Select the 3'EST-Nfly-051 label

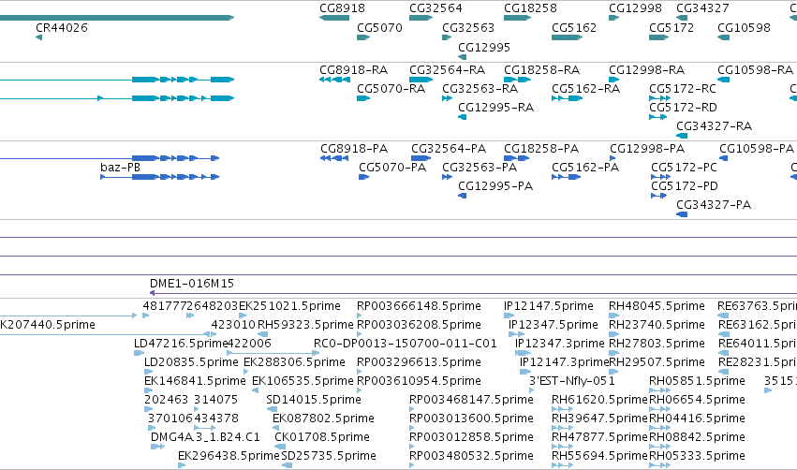pos(572,381)
